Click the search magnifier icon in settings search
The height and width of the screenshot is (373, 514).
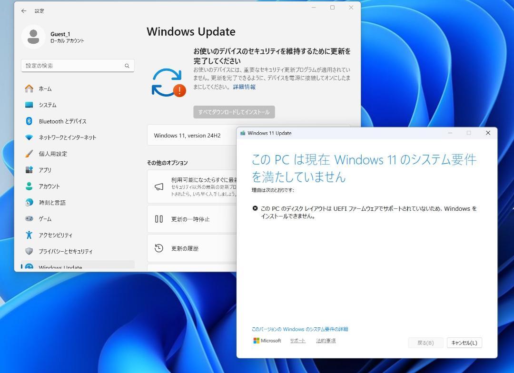(x=127, y=66)
